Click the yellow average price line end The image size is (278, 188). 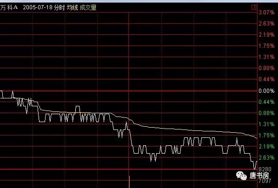[257, 138]
